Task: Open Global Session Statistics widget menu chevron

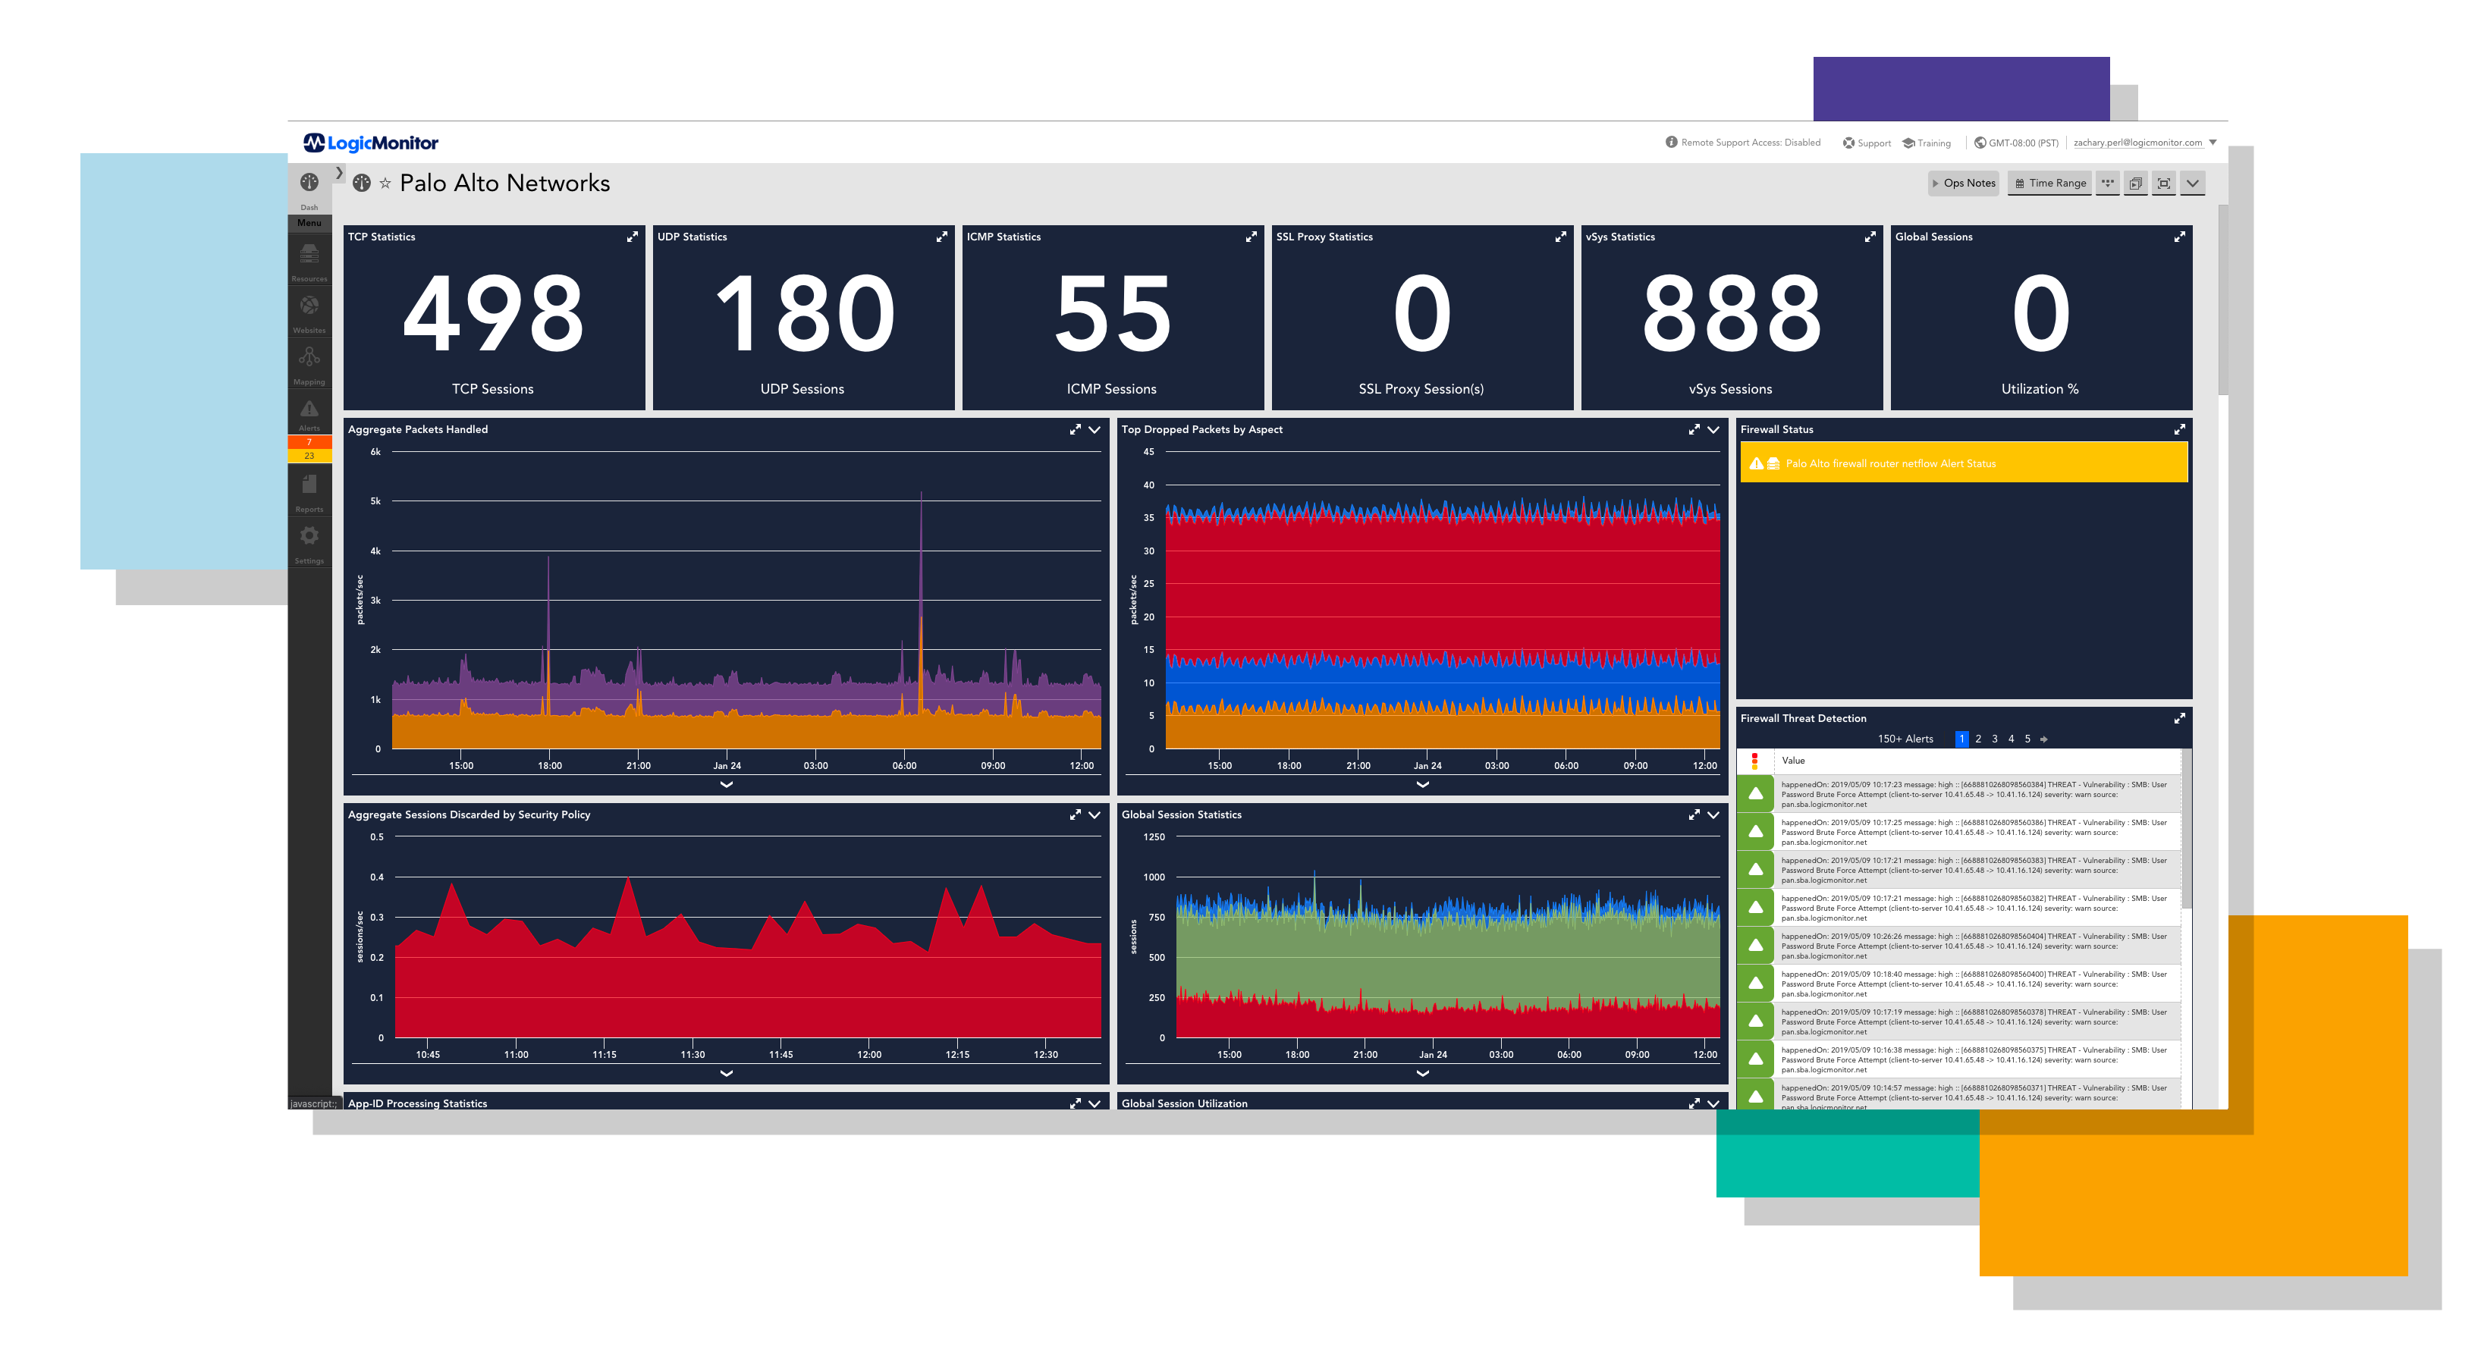Action: tap(1713, 814)
